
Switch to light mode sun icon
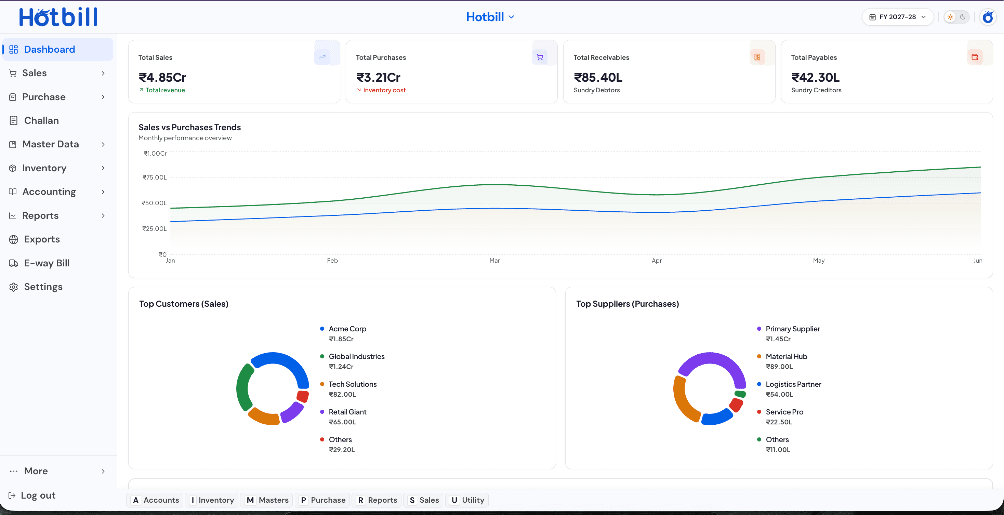point(950,17)
